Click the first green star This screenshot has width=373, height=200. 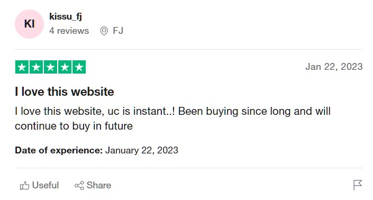(22, 67)
